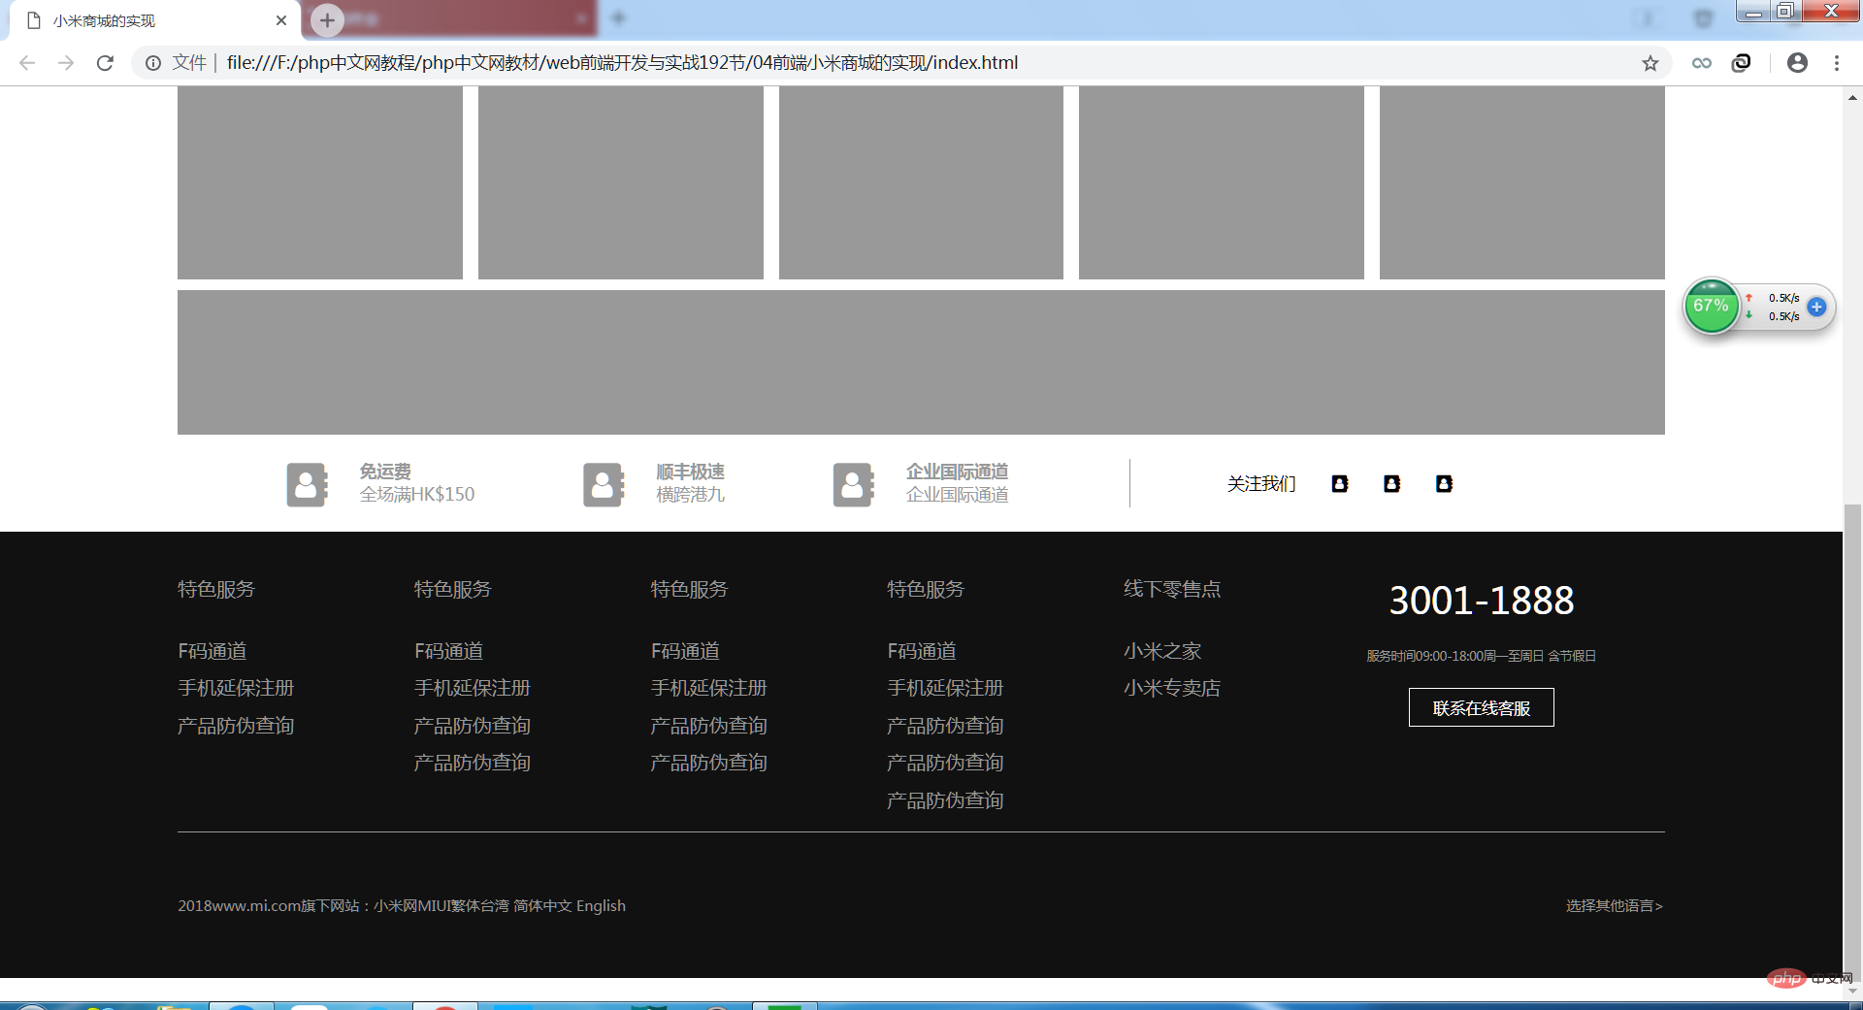The image size is (1863, 1010).
Task: Click the first social icon beside 关注我们
Action: click(x=1339, y=483)
